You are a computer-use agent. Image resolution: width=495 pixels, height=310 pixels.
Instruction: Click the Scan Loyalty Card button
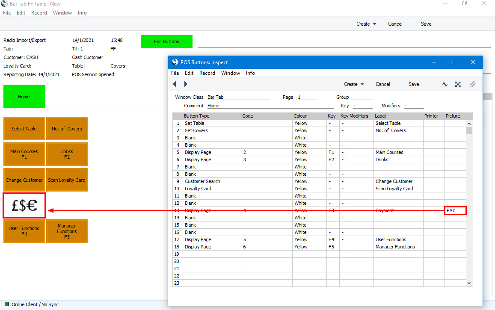pyautogui.click(x=67, y=180)
